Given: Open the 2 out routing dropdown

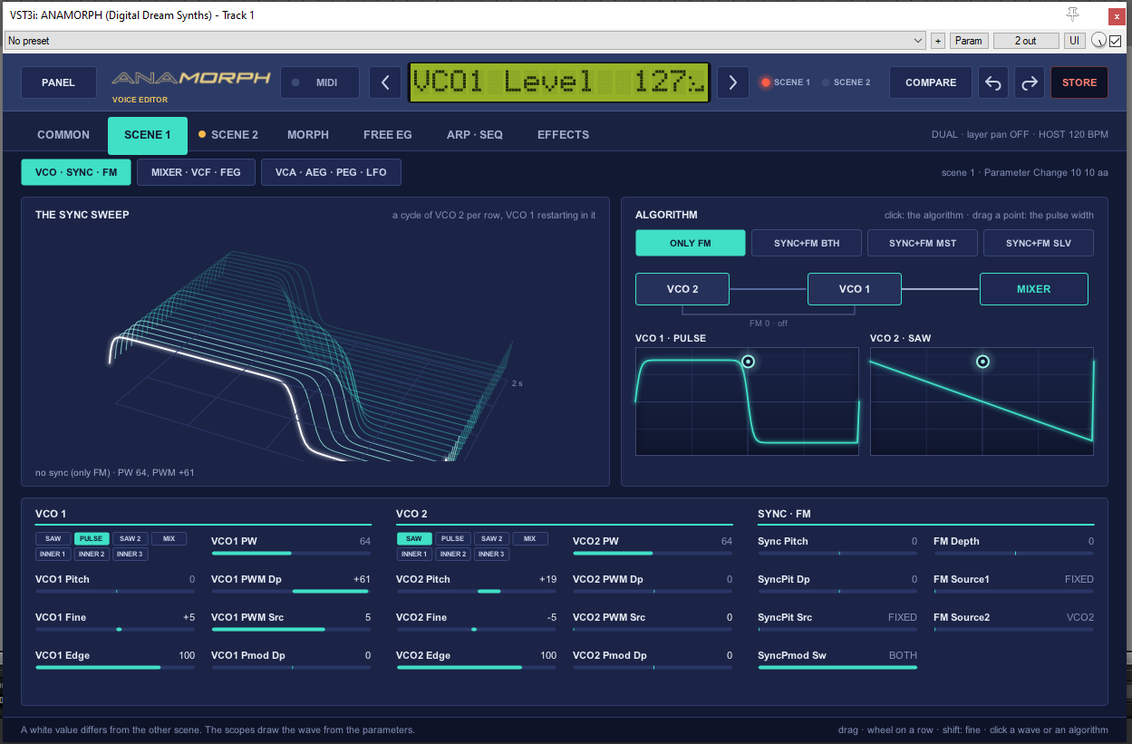Looking at the screenshot, I should tap(1026, 41).
